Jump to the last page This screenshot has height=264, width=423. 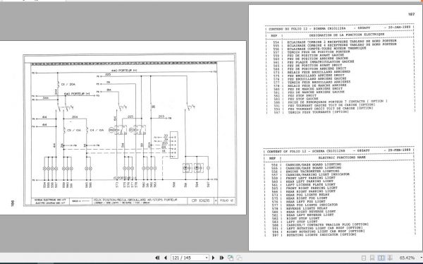[221, 258]
